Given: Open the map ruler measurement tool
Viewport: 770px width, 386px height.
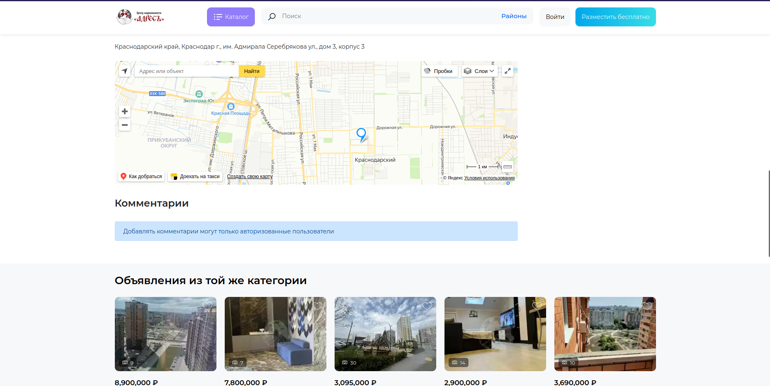Looking at the screenshot, I should click(508, 167).
